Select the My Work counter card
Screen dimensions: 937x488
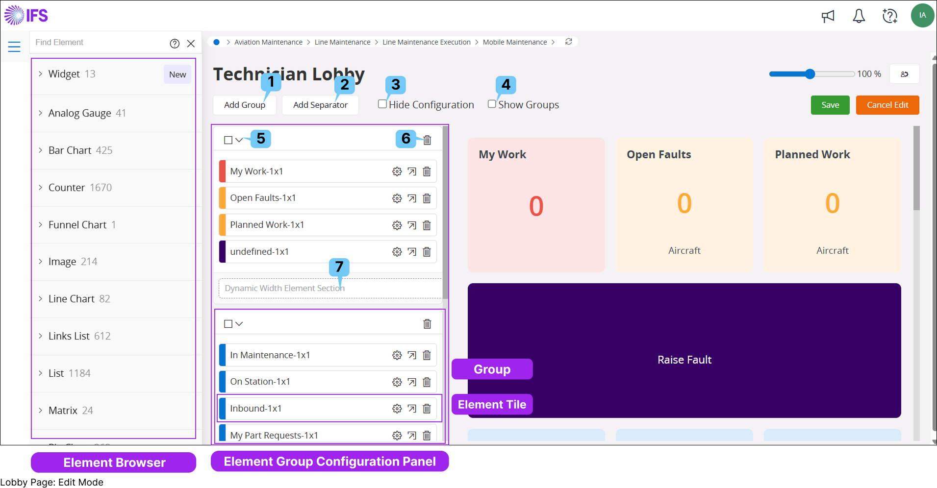click(x=536, y=205)
